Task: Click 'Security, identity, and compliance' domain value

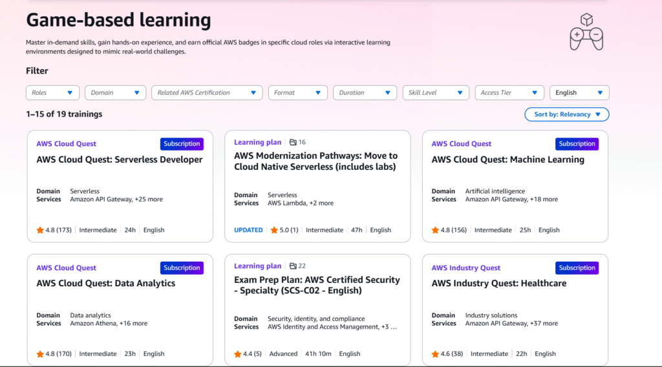Action: pos(315,319)
